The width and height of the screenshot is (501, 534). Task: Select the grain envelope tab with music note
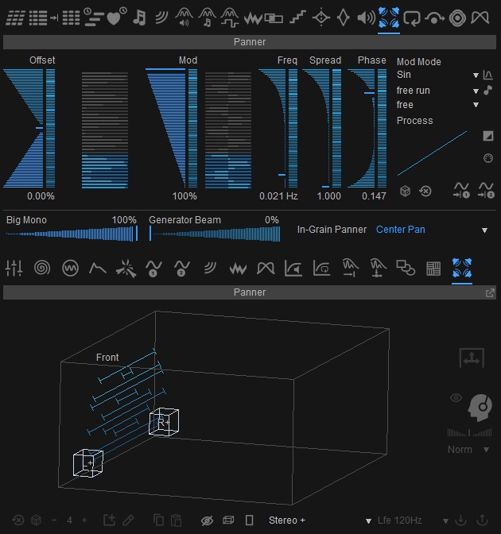207,17
